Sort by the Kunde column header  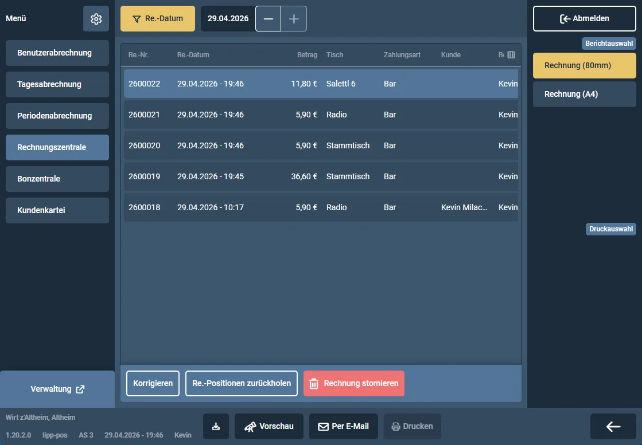pyautogui.click(x=451, y=55)
